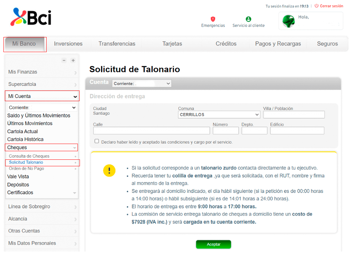
Task: Open the Comuna CERRILLOS dropdown
Action: (219, 115)
